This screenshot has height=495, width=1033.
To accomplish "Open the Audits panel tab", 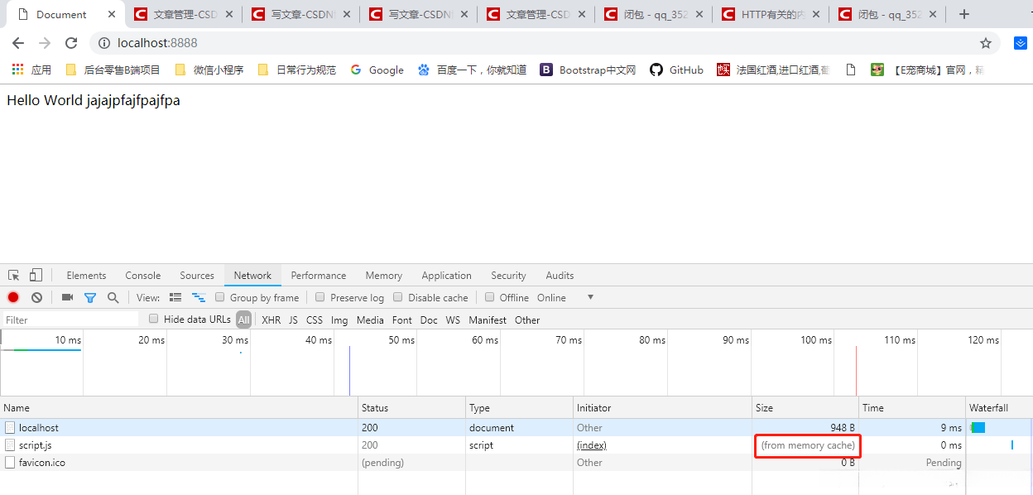I will click(x=560, y=276).
